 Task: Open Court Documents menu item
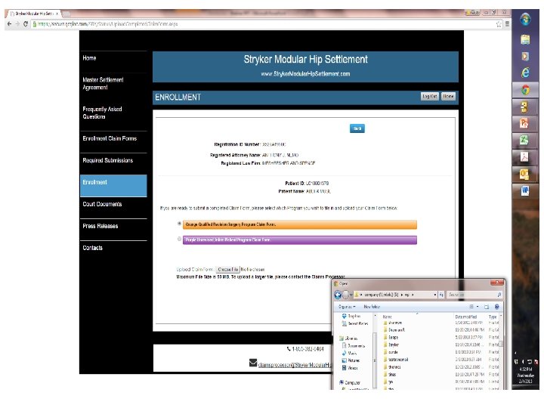click(x=102, y=204)
